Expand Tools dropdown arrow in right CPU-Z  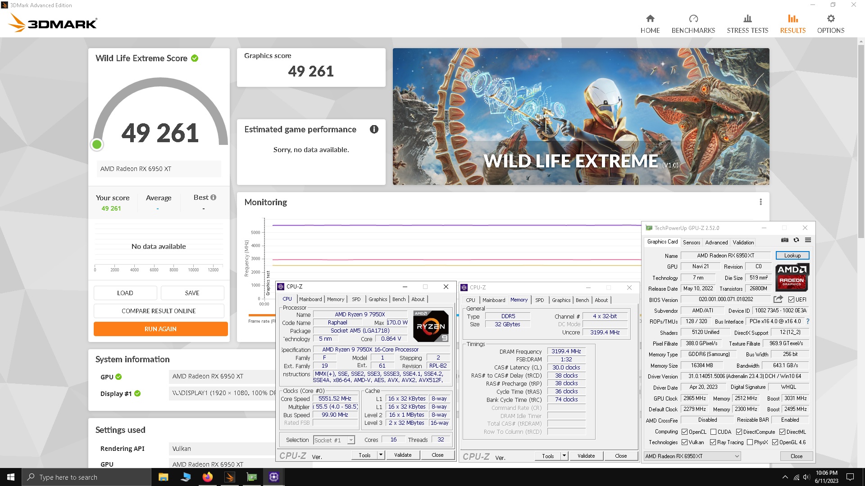tap(564, 456)
